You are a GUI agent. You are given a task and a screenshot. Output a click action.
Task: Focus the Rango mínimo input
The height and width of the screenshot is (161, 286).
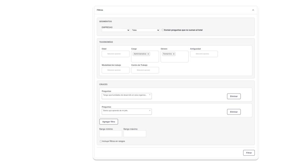[111, 134]
